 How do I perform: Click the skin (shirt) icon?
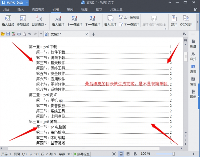tap(195, 9)
